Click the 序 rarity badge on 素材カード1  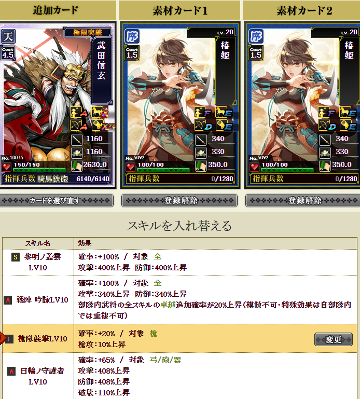point(132,36)
